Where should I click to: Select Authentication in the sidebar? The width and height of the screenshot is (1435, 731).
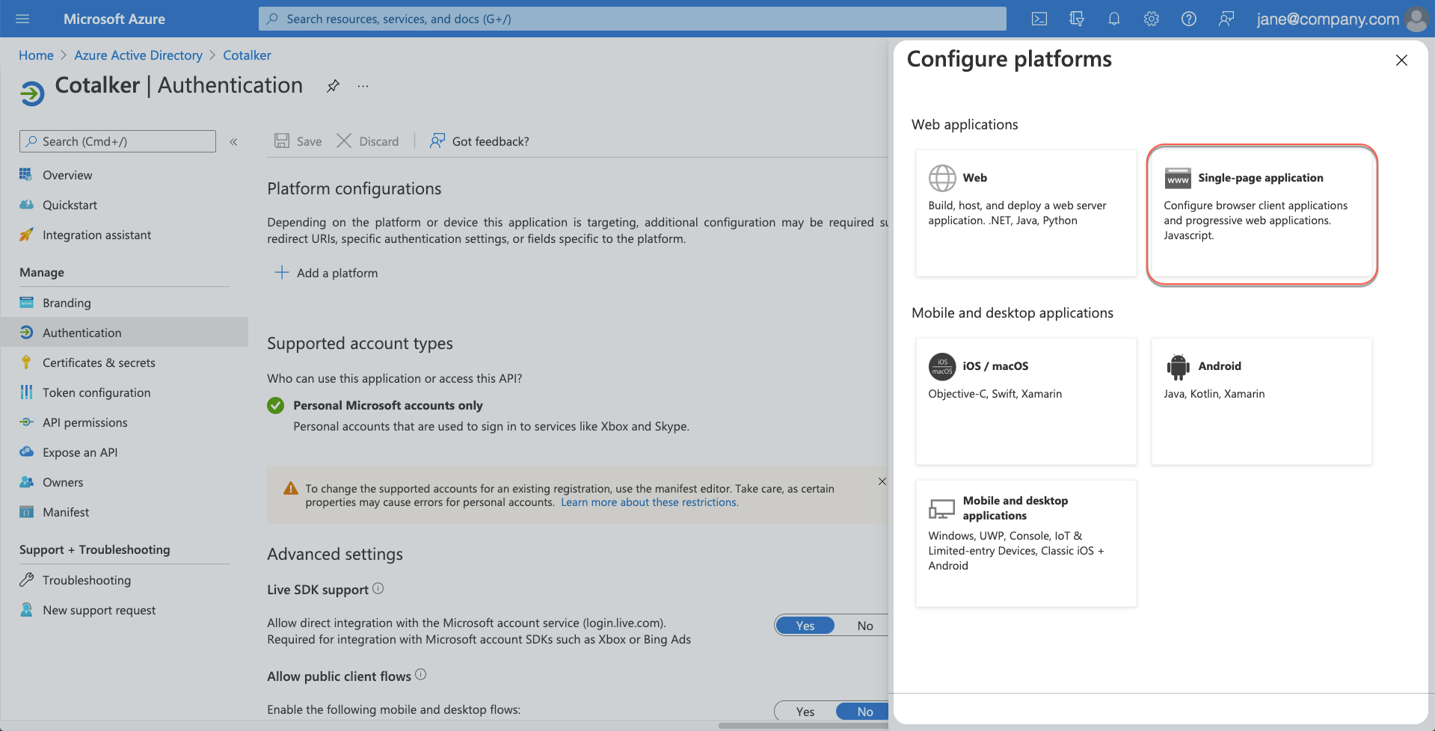tap(124, 333)
